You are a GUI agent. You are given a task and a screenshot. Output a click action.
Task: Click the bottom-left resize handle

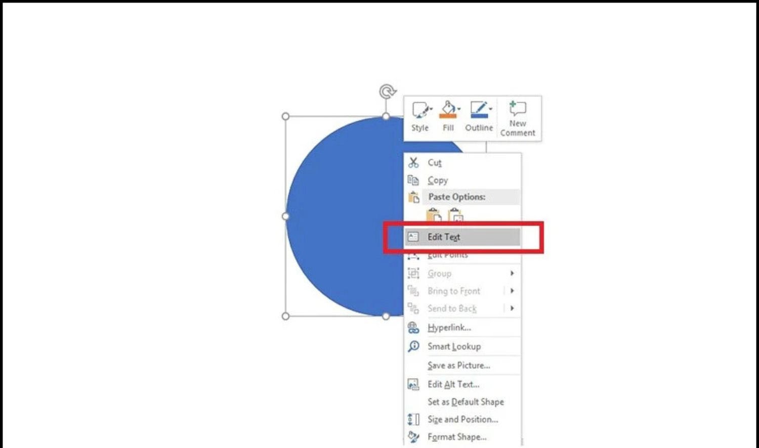(285, 317)
